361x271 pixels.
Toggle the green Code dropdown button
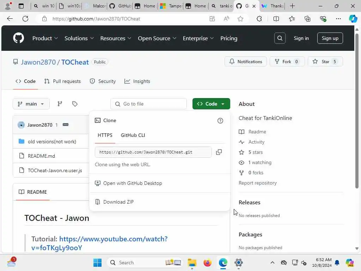click(211, 104)
